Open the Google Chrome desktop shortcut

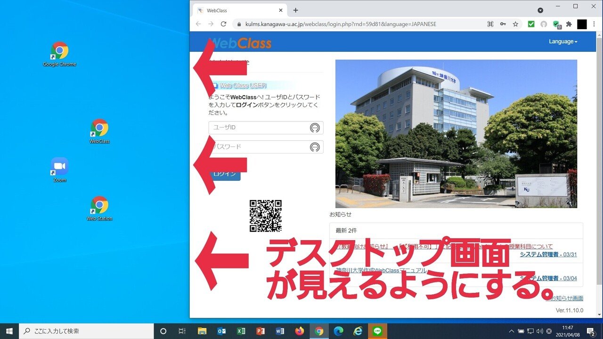coord(59,54)
